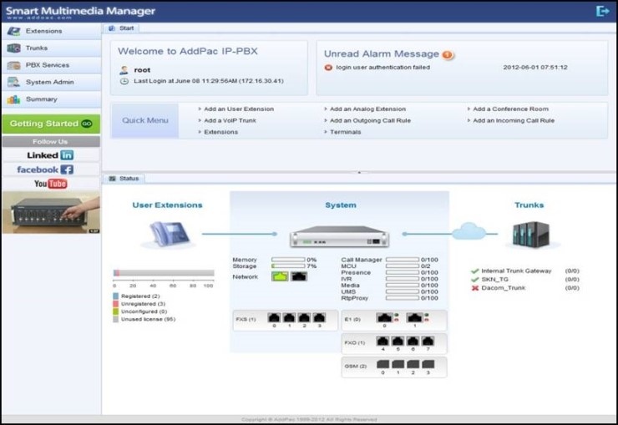Click Terminals in the Quick Menu
The height and width of the screenshot is (425, 618).
click(x=345, y=132)
